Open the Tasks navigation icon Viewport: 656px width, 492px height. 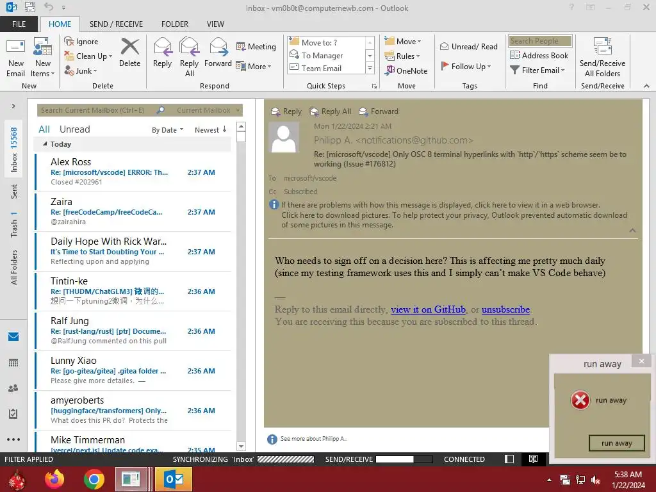click(x=13, y=414)
